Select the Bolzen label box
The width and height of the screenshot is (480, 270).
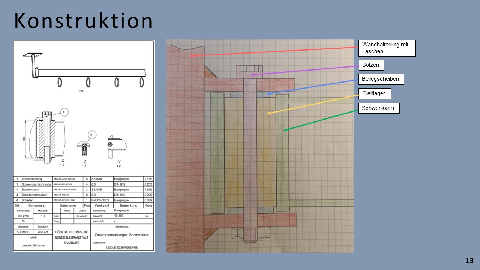[371, 65]
